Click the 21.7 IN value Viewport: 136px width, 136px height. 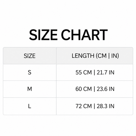[x=105, y=73]
